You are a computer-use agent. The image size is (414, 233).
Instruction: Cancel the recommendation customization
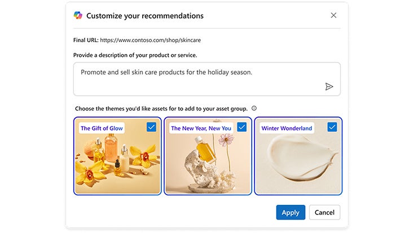pyautogui.click(x=324, y=212)
